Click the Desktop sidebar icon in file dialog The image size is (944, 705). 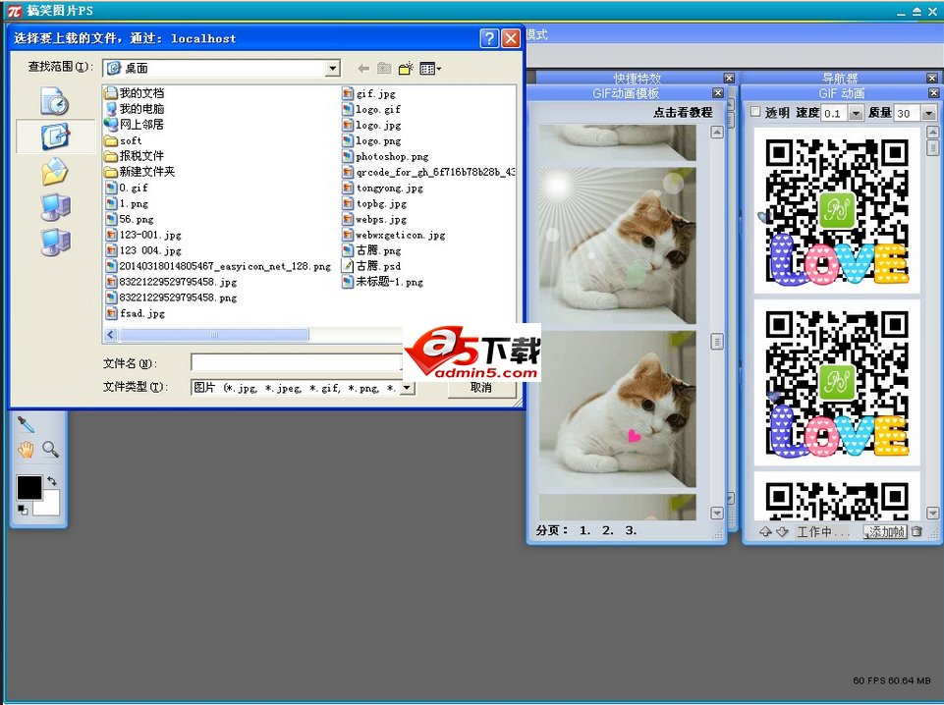[55, 136]
